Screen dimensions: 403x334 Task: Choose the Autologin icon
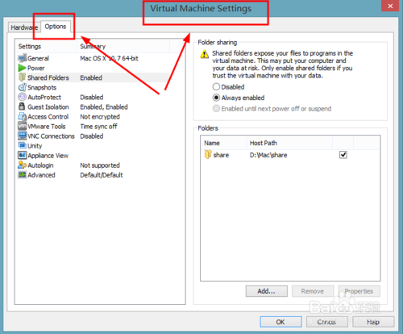point(22,165)
